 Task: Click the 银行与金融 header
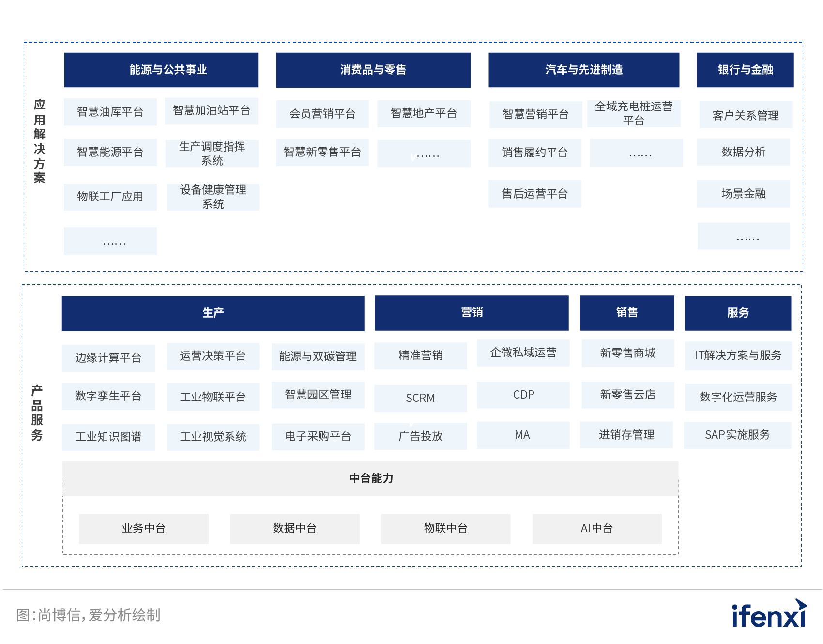[745, 70]
